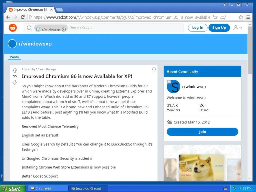Image resolution: width=256 pixels, height=192 pixels.
Task: Click the r/windowsxp banner title
Action: [35, 44]
